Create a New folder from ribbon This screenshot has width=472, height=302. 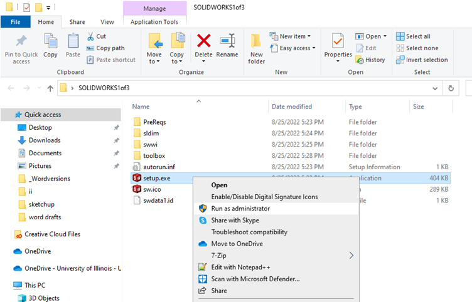[x=257, y=49]
